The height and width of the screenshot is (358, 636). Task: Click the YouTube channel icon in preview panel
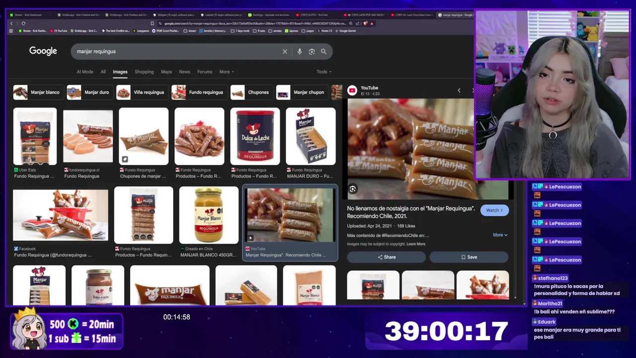pos(352,90)
